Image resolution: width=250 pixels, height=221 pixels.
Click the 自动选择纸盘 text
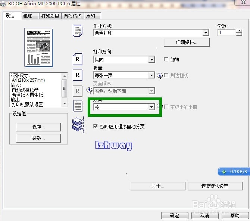[25, 90]
